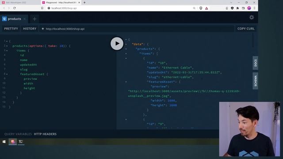283x159 pixels.
Task: Close the Playground browser tab
Action: click(79, 3)
